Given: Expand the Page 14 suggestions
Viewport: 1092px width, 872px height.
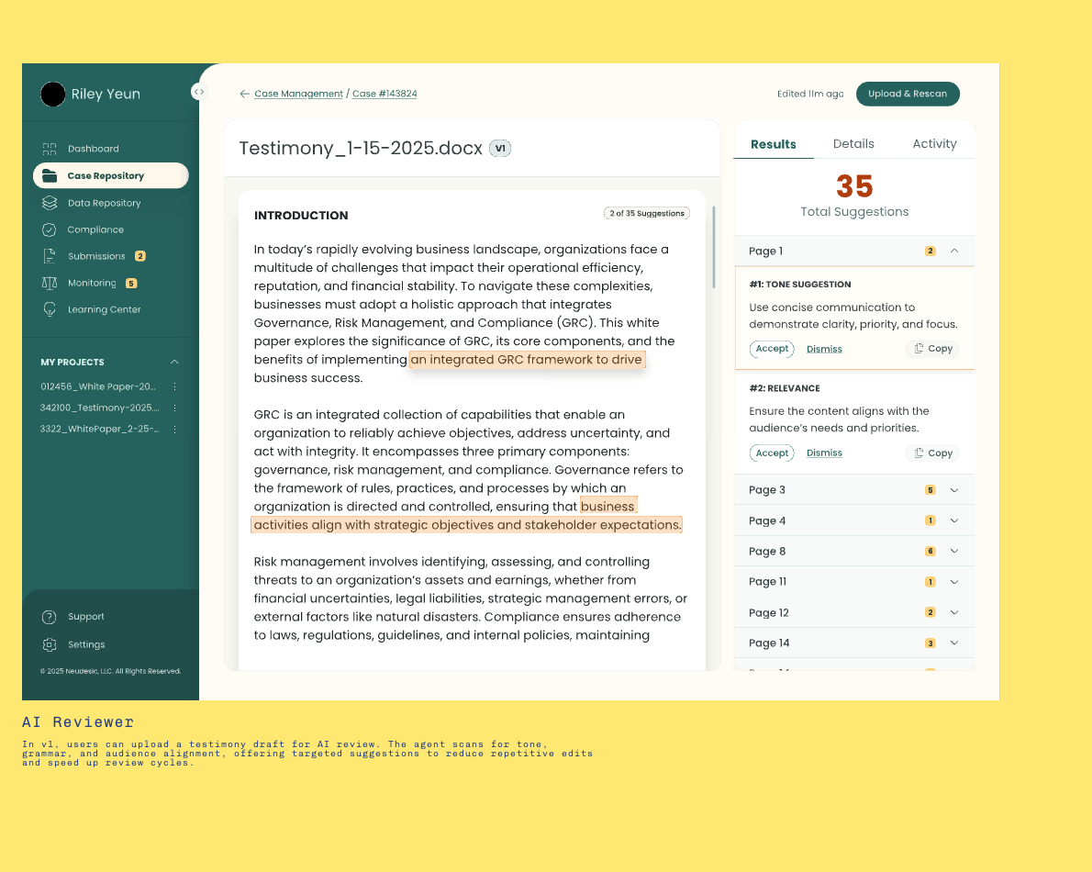Looking at the screenshot, I should pos(954,643).
